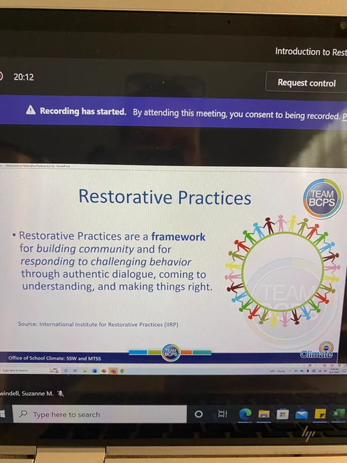Click the bold word 'framework' on the slide
This screenshot has width=347, height=463.
coord(178,237)
